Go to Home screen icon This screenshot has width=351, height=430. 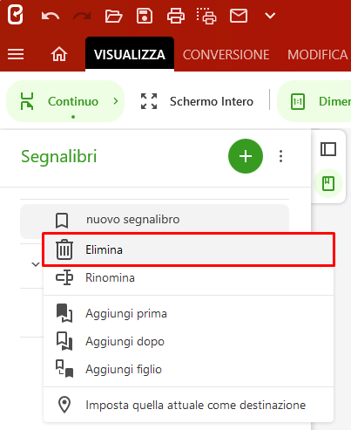tap(59, 54)
